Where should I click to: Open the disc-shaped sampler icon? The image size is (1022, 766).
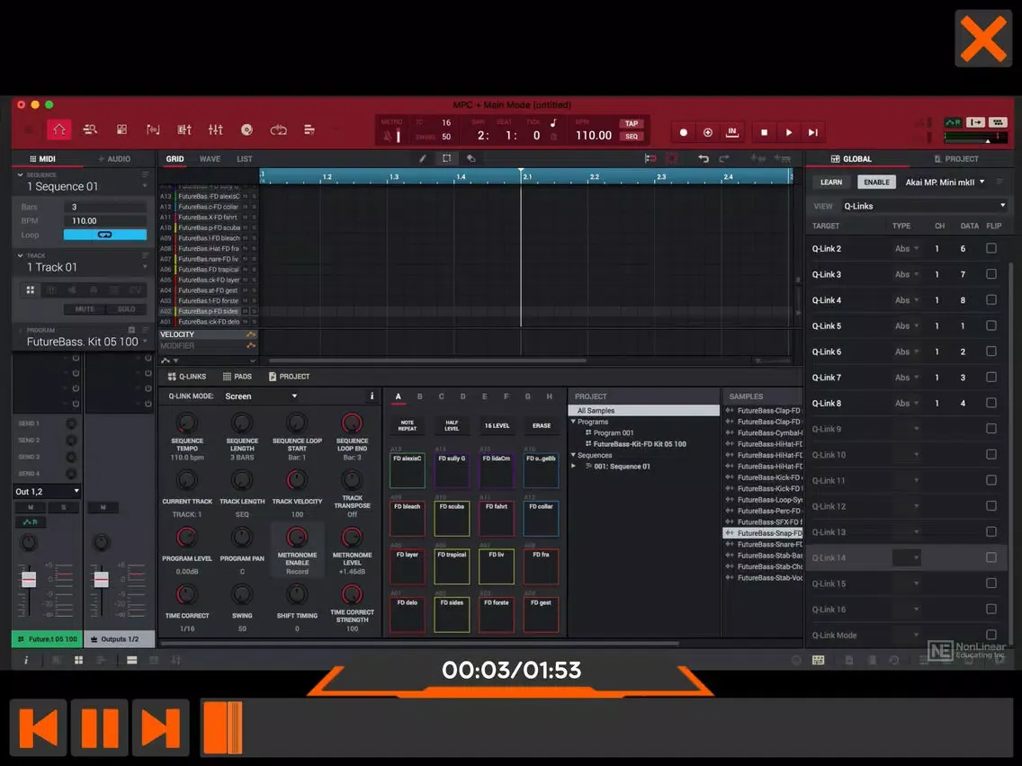click(247, 129)
